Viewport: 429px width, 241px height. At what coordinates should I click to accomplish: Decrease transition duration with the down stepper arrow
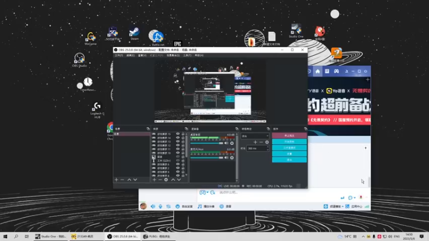coord(268,150)
